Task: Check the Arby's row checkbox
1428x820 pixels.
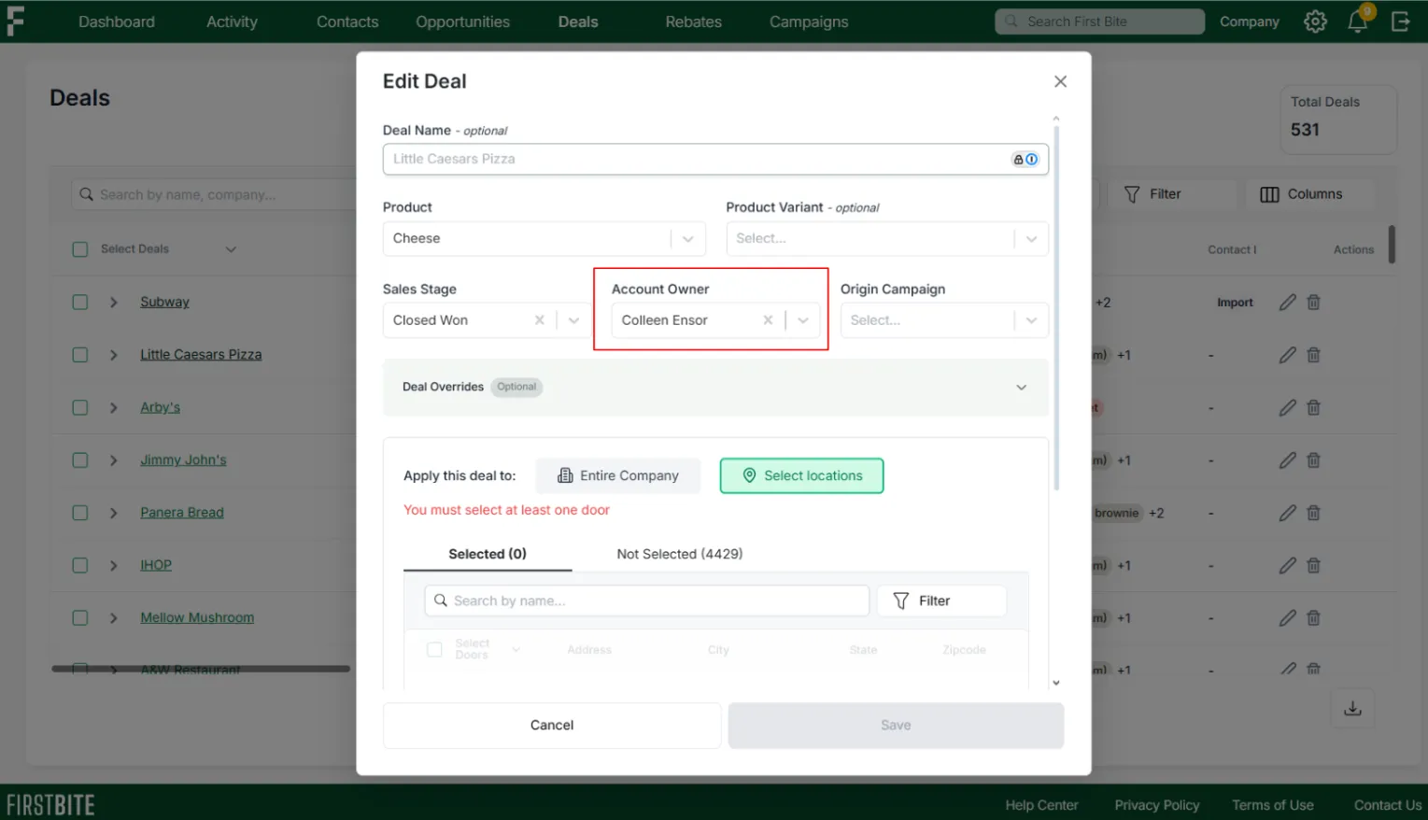Action: tap(80, 407)
